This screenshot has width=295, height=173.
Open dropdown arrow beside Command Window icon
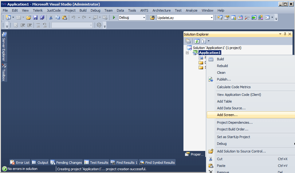272,18
